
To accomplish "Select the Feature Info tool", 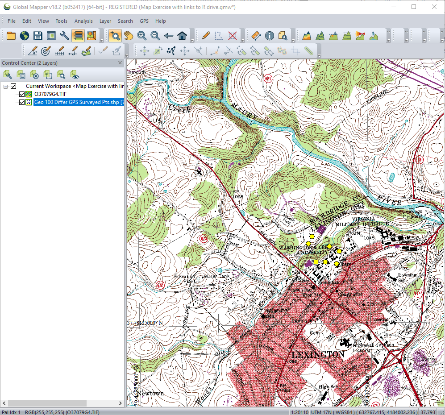I will (x=269, y=36).
